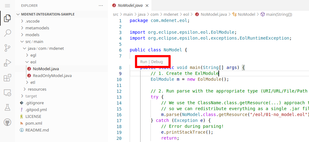Open the Source Control view
The width and height of the screenshot is (309, 142).
[7, 48]
